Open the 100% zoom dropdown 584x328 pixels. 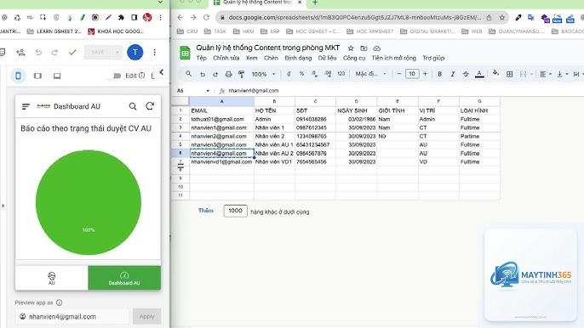[x=263, y=75]
